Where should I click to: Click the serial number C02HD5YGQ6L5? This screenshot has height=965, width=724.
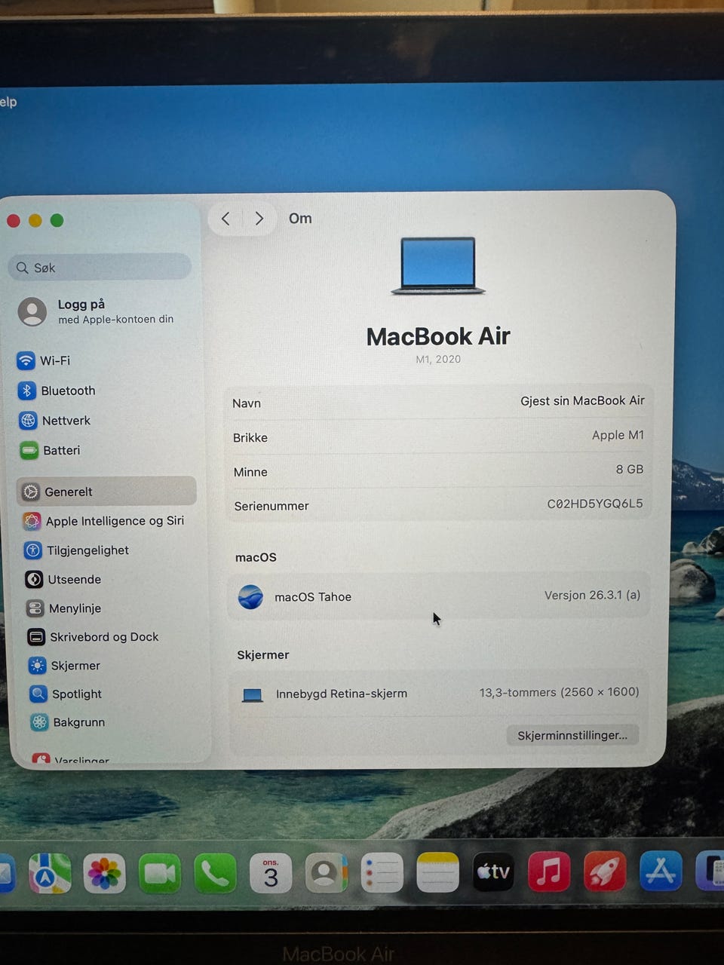[595, 504]
